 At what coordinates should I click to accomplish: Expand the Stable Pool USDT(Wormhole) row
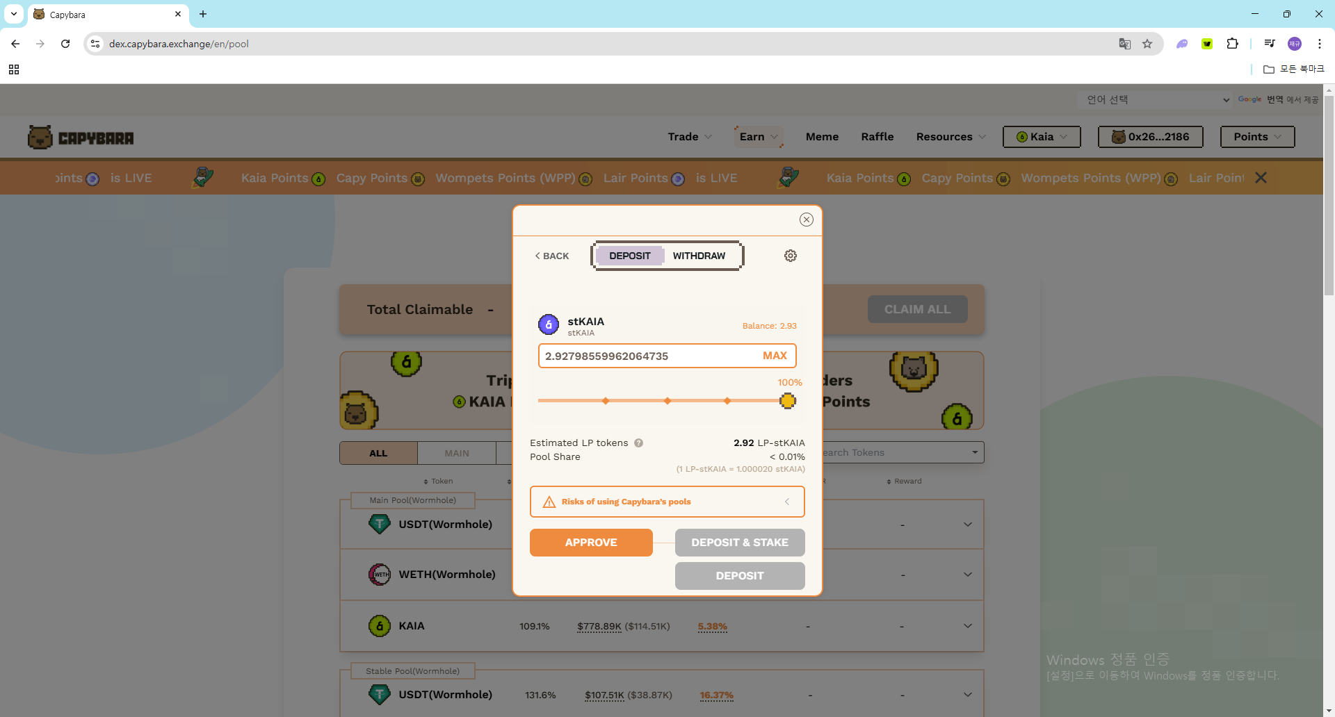click(968, 695)
